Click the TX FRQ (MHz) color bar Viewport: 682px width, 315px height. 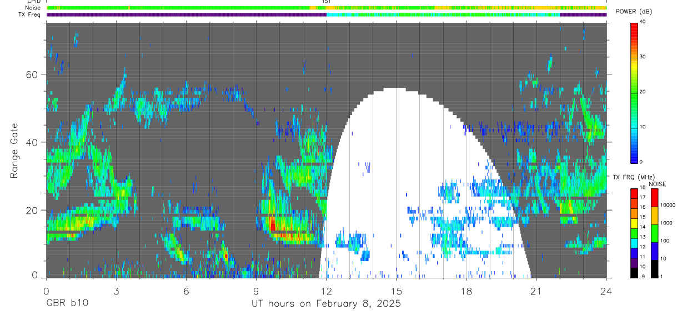pos(634,233)
